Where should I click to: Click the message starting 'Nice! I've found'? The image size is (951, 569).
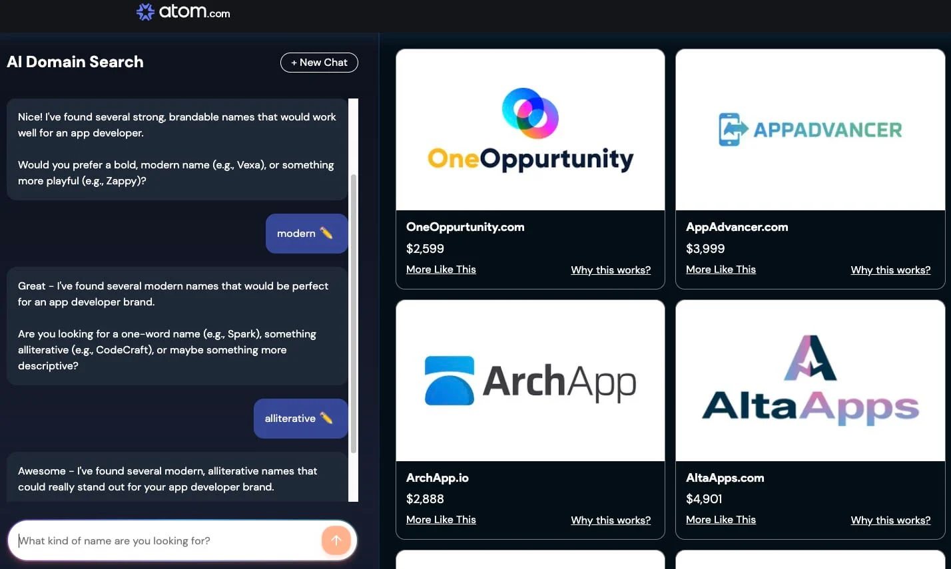point(177,149)
